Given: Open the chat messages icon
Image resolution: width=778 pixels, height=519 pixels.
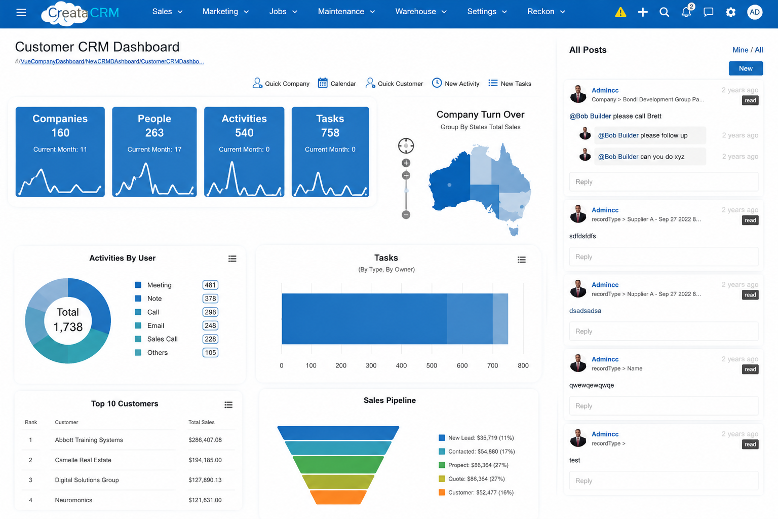Looking at the screenshot, I should [x=709, y=12].
